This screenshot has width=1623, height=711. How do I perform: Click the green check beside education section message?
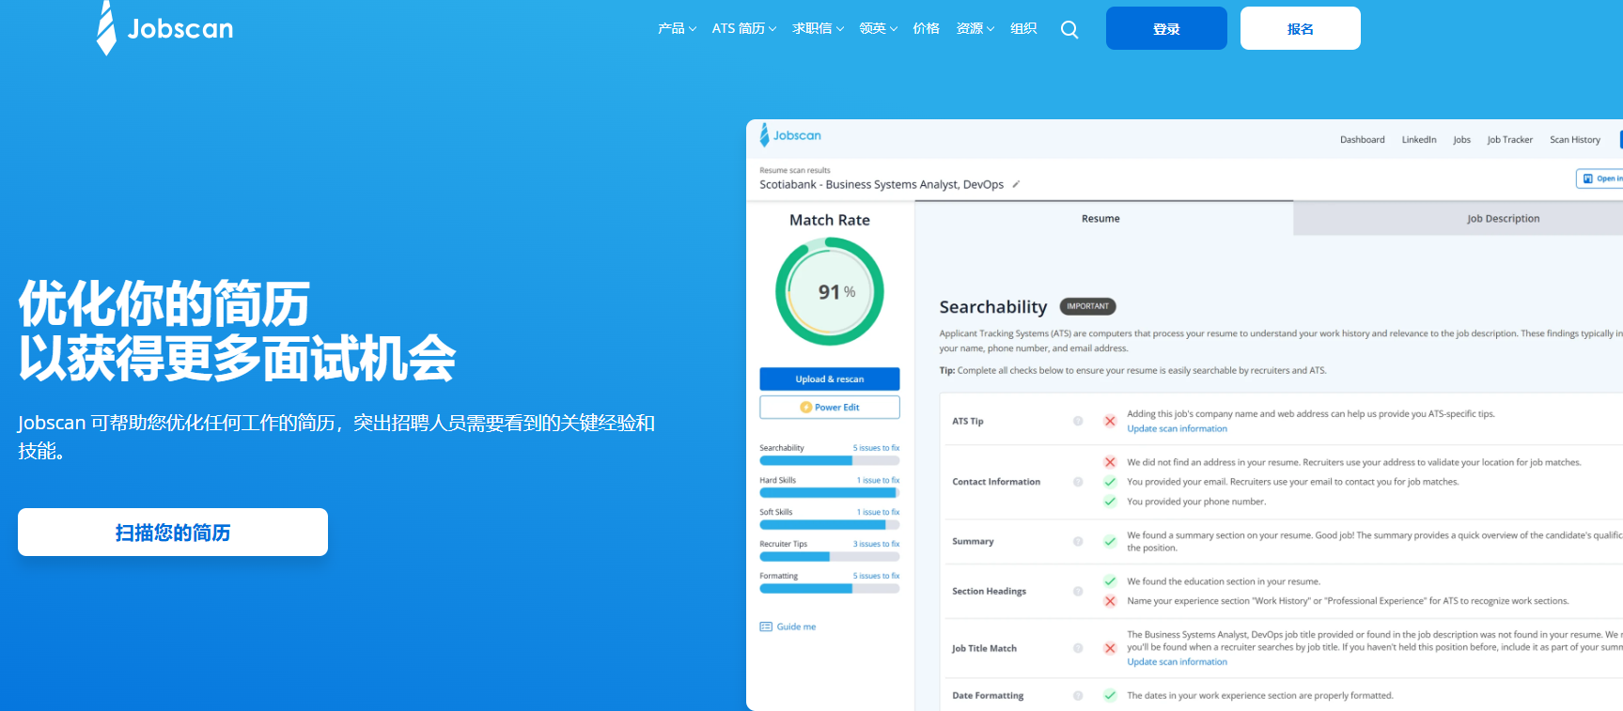[1110, 581]
